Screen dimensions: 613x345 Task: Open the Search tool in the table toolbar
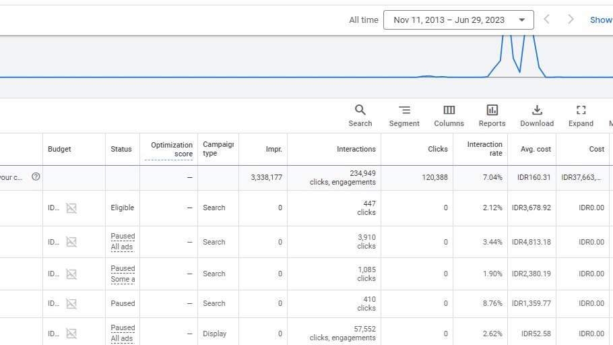click(360, 116)
